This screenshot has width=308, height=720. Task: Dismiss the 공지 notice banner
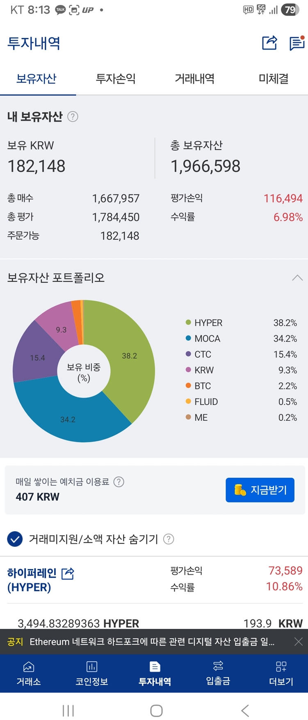click(x=299, y=642)
